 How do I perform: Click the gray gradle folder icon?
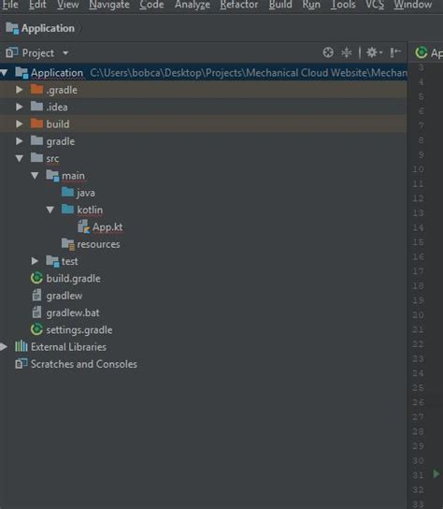click(x=36, y=140)
